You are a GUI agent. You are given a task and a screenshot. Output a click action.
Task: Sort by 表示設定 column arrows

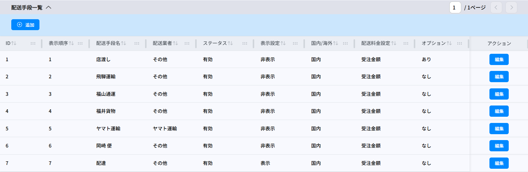283,43
